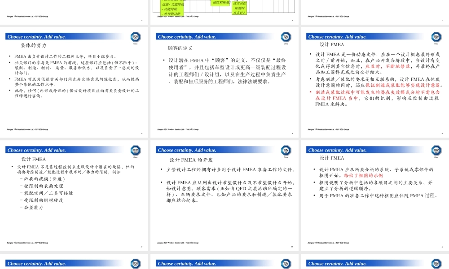Click the TÜV logo on the 框图 slide
Screen dimensions: 449x269
point(436,151)
